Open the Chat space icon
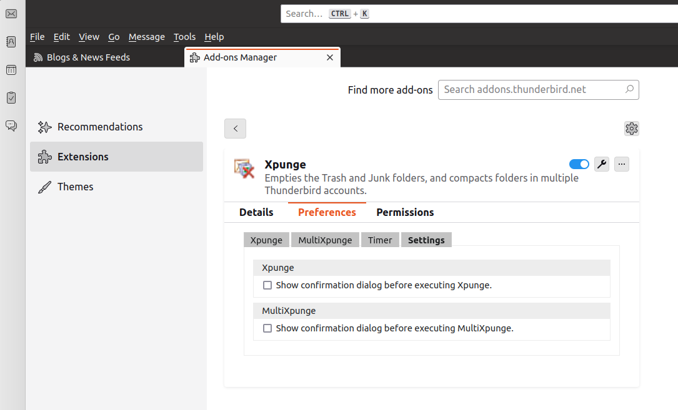This screenshot has height=410, width=678. point(11,126)
